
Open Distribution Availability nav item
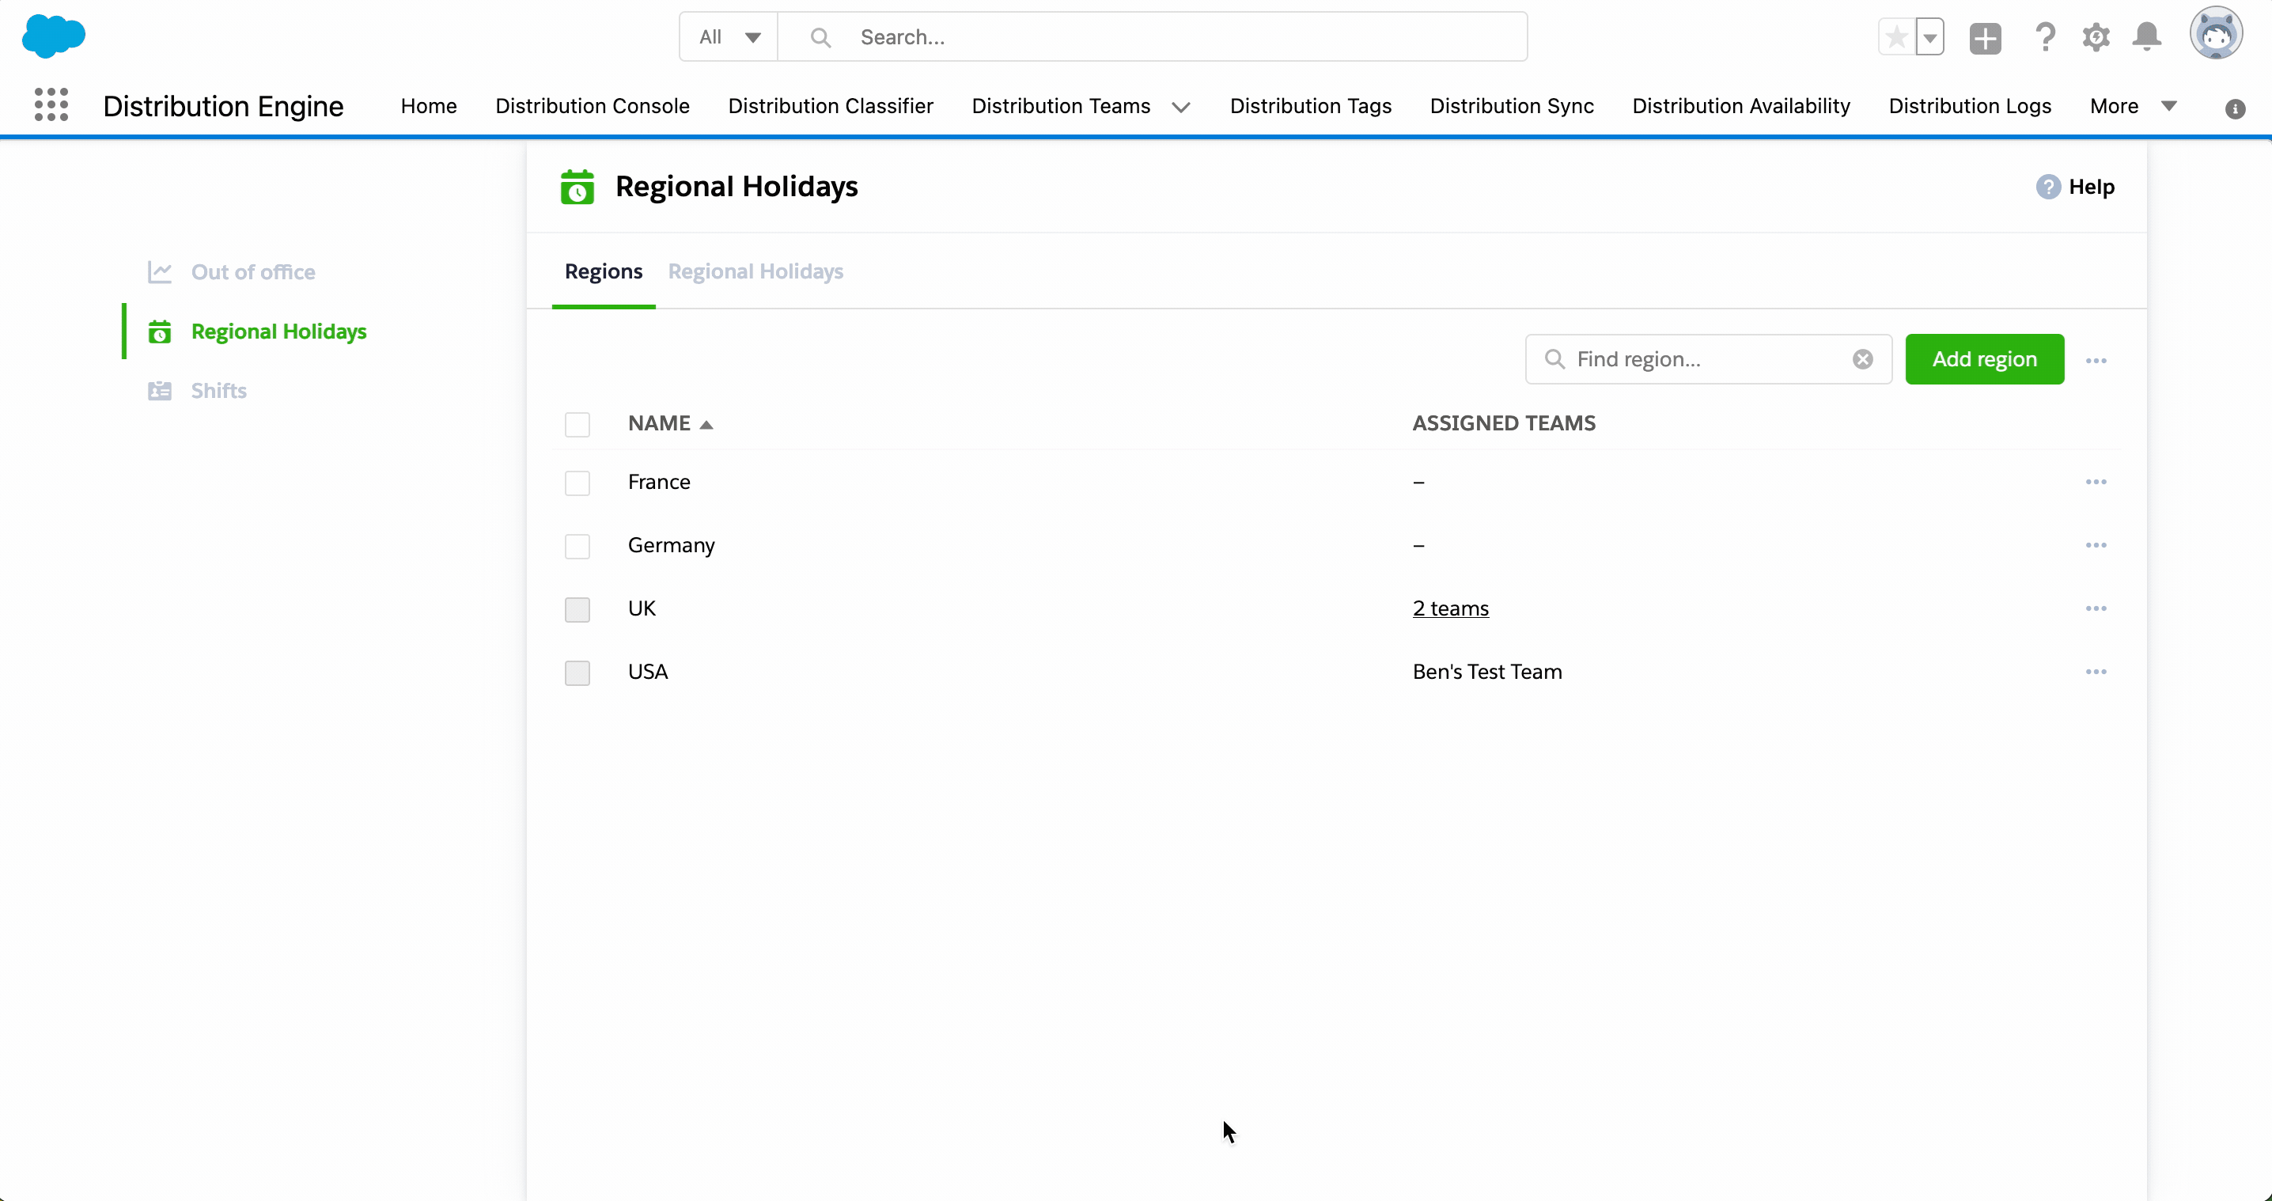point(1741,106)
